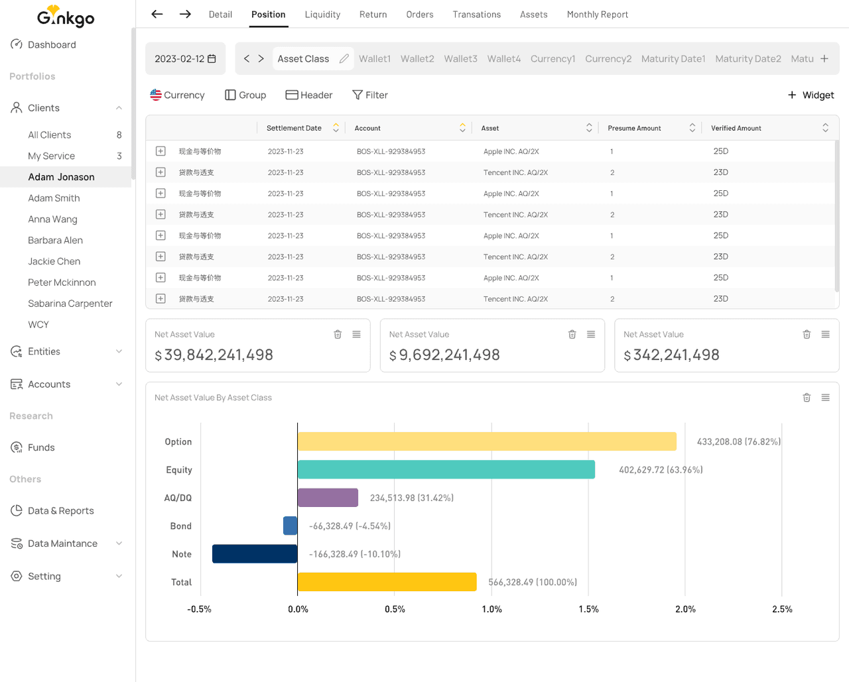The width and height of the screenshot is (849, 682).
Task: Show previous view tabs with left chevron
Action: tap(247, 58)
